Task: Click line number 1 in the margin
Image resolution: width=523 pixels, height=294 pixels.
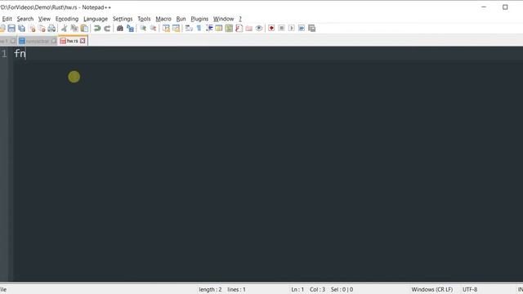Action: tap(3, 53)
